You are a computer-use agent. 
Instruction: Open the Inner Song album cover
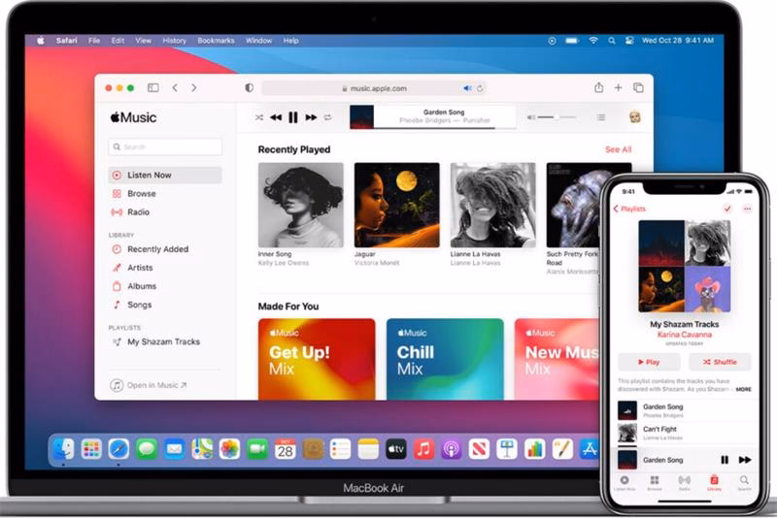[301, 205]
